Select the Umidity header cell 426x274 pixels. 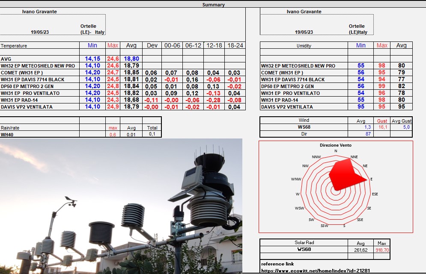click(x=304, y=46)
